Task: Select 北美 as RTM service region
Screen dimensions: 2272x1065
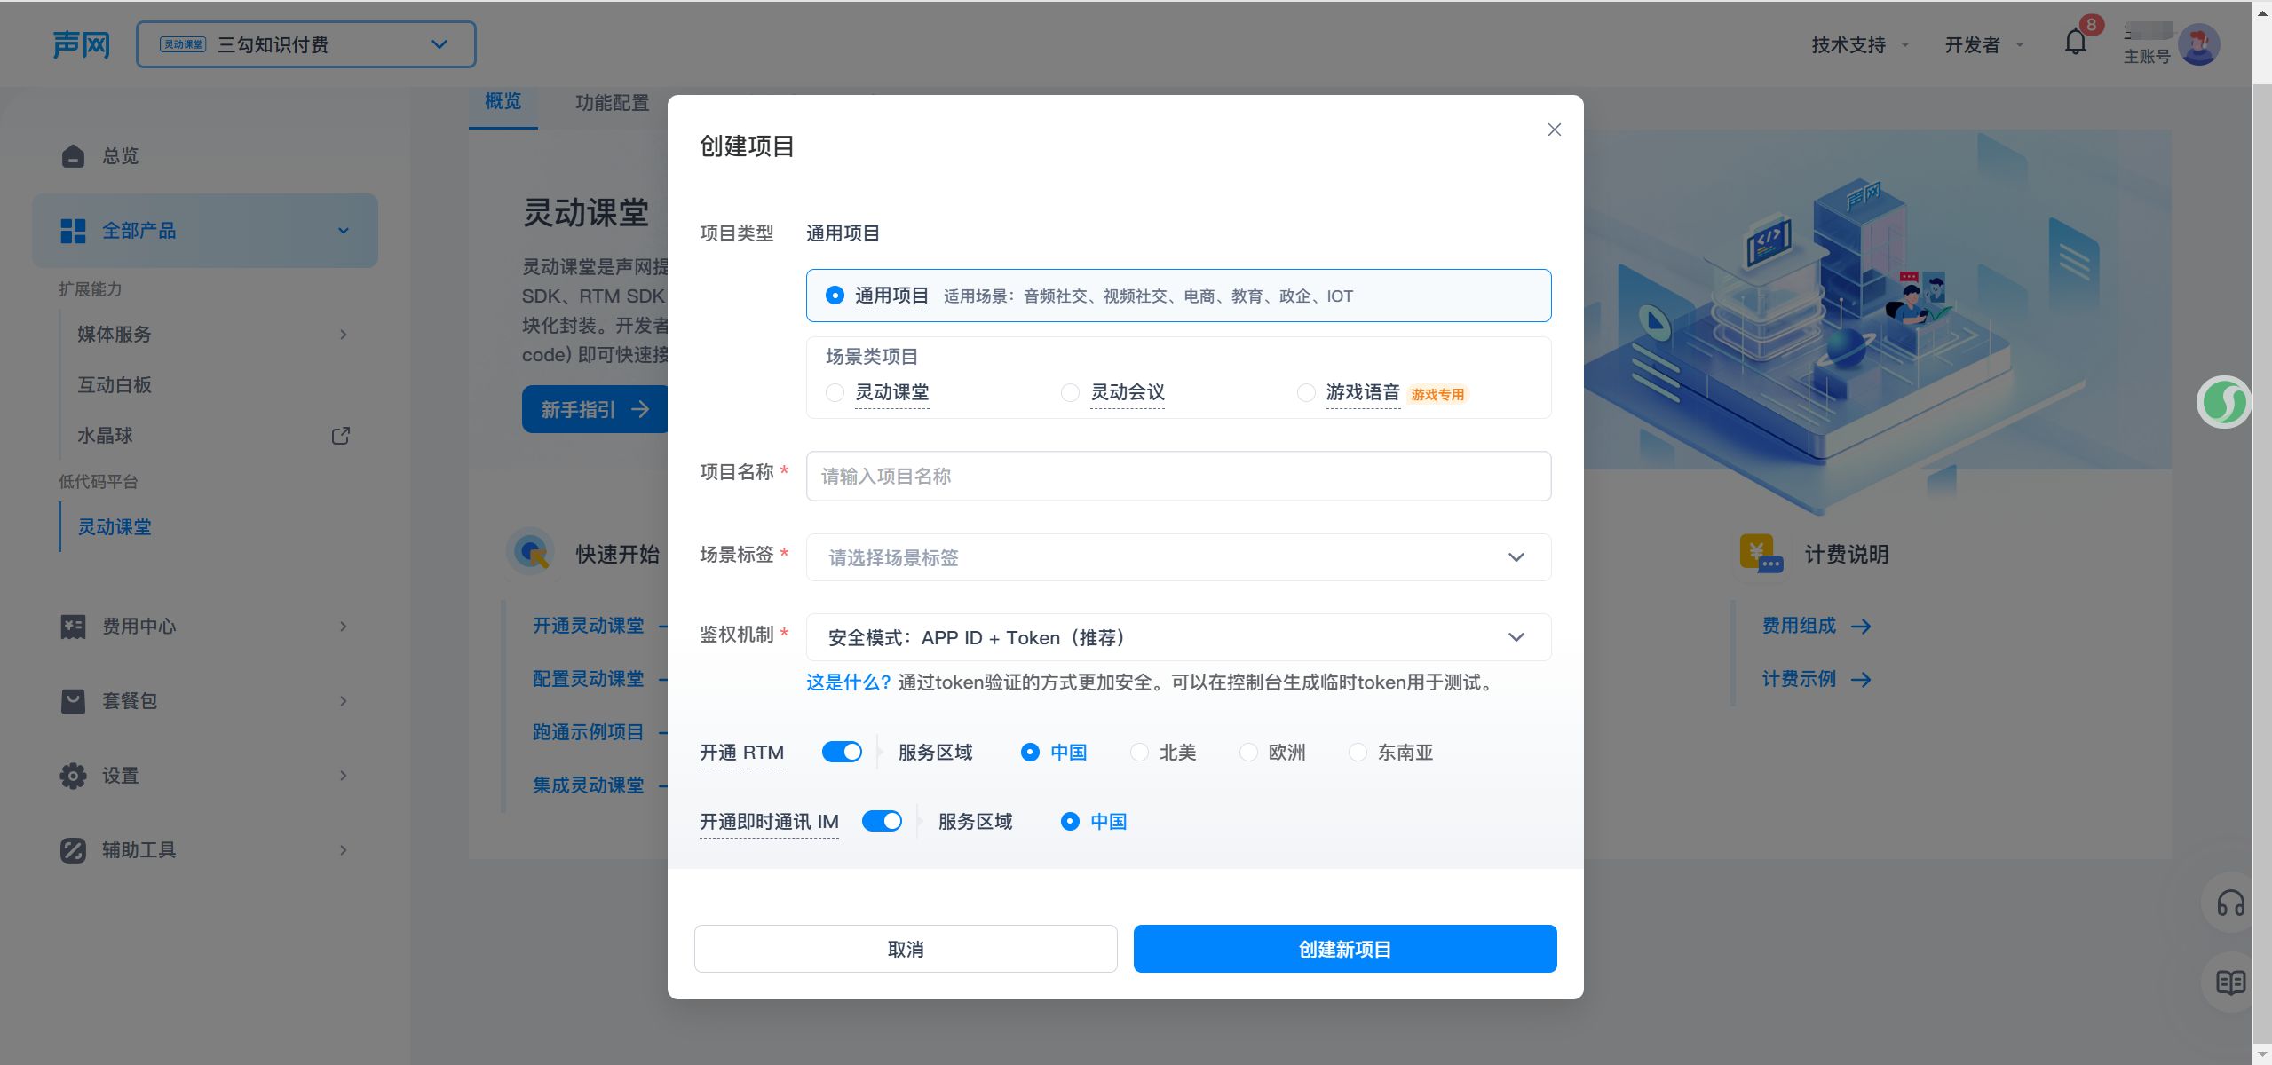Action: pyautogui.click(x=1139, y=753)
